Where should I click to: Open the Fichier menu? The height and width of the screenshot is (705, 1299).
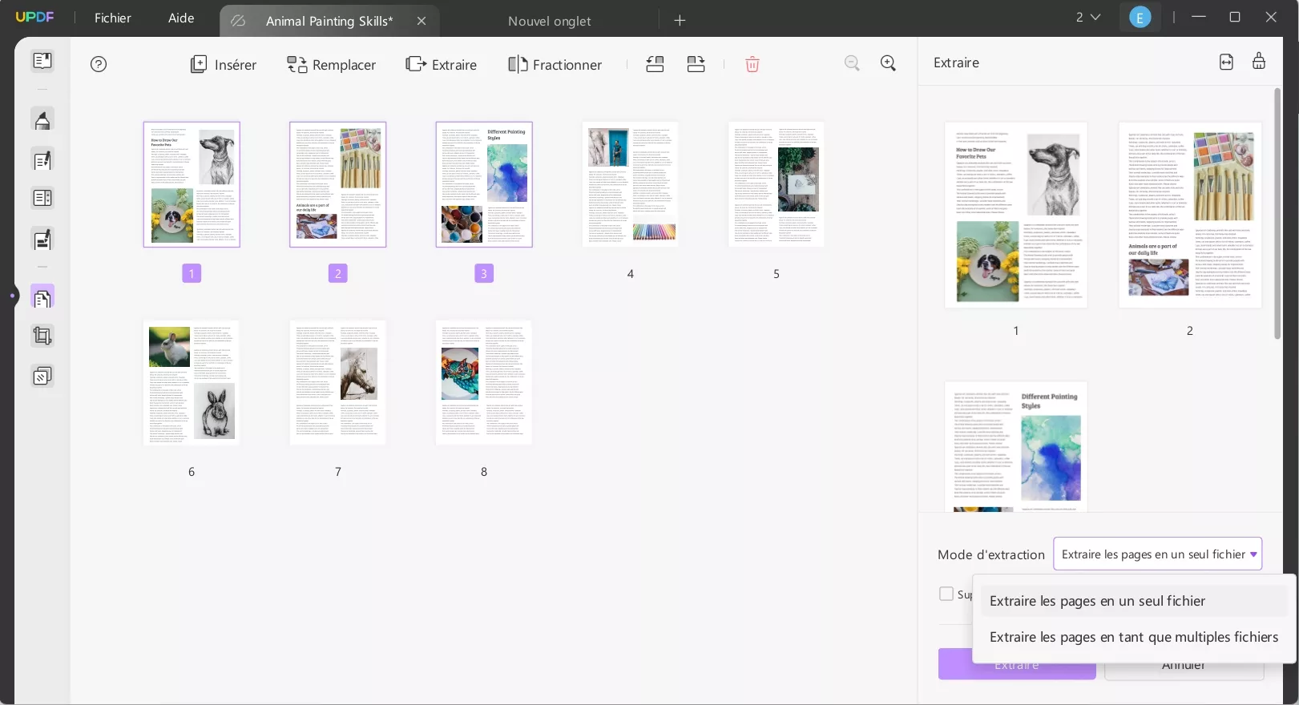click(x=113, y=18)
